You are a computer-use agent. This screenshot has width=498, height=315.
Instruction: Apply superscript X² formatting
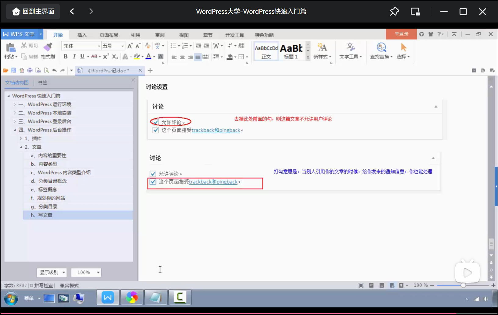(x=106, y=56)
